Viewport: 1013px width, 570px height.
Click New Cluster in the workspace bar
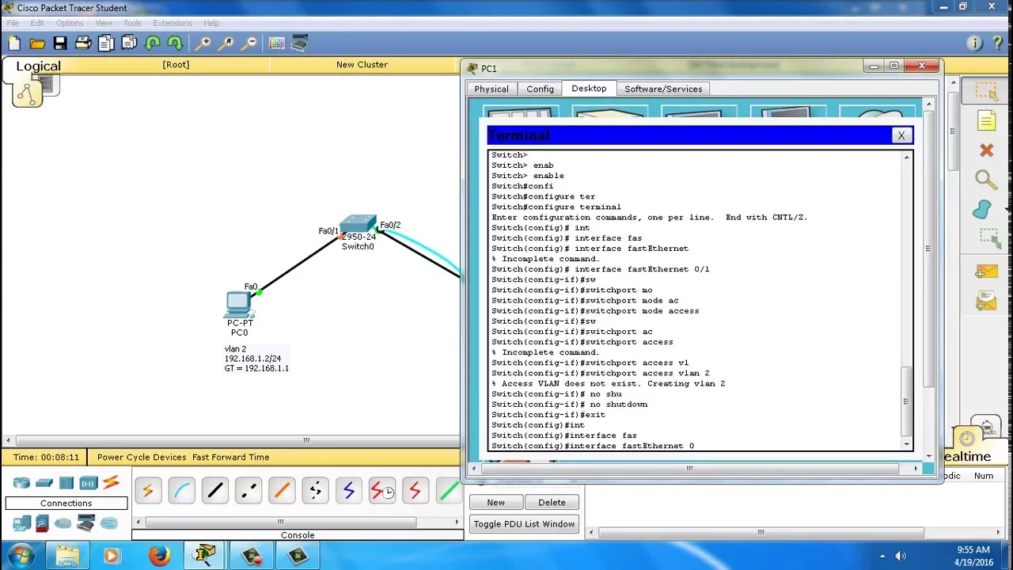tap(362, 65)
